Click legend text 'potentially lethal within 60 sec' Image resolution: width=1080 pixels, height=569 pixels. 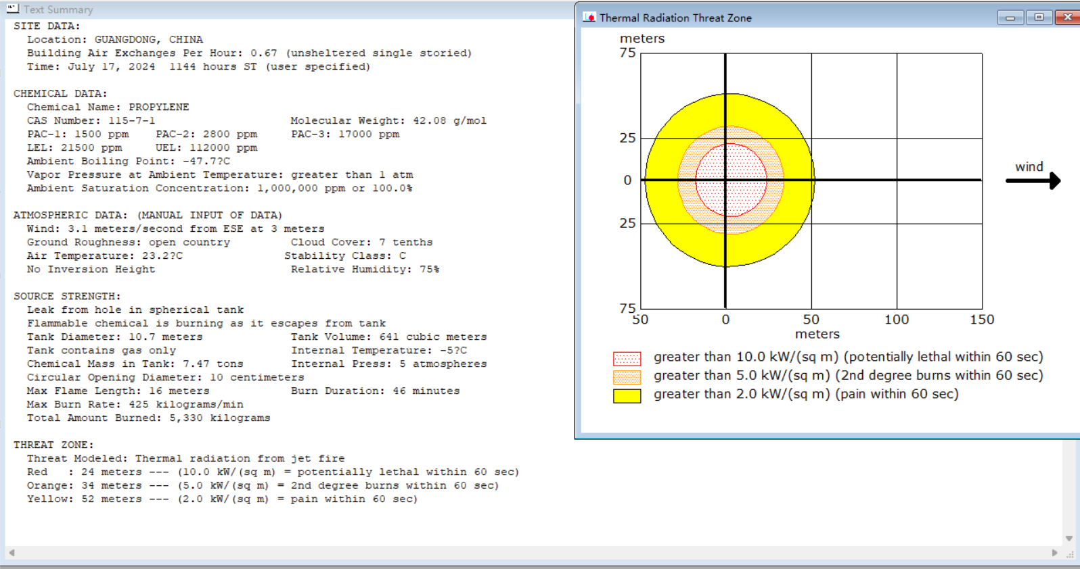tap(943, 357)
